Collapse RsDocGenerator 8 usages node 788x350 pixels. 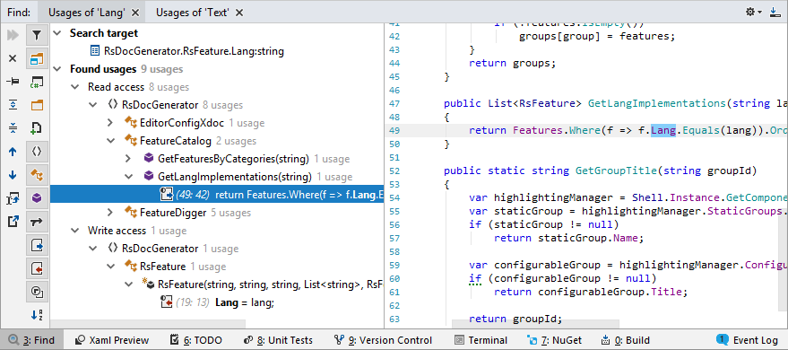(93, 105)
